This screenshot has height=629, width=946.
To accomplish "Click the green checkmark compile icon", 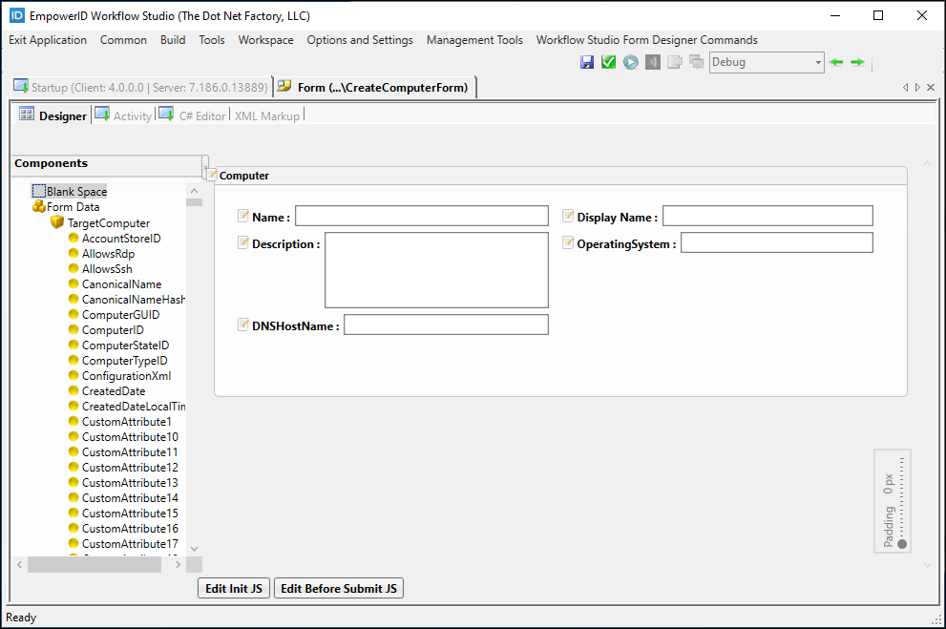I will click(608, 62).
